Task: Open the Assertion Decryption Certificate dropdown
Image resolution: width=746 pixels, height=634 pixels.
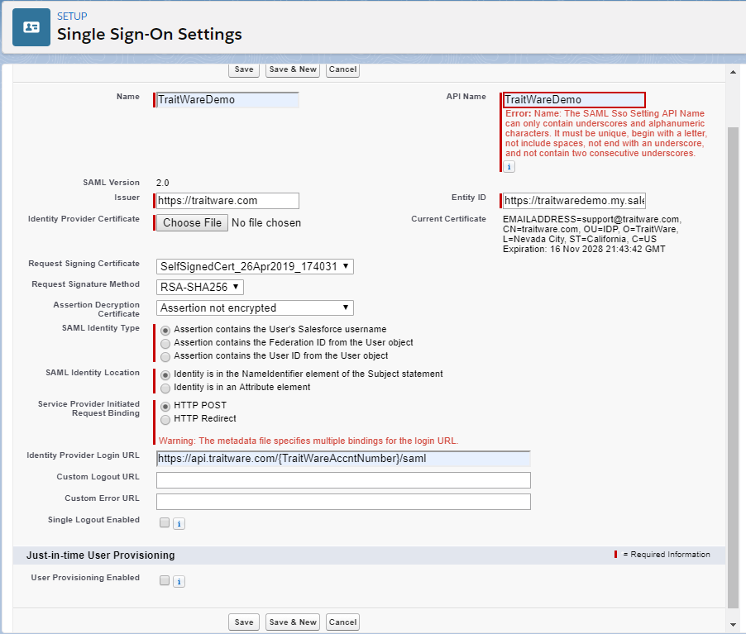Action: (x=255, y=307)
